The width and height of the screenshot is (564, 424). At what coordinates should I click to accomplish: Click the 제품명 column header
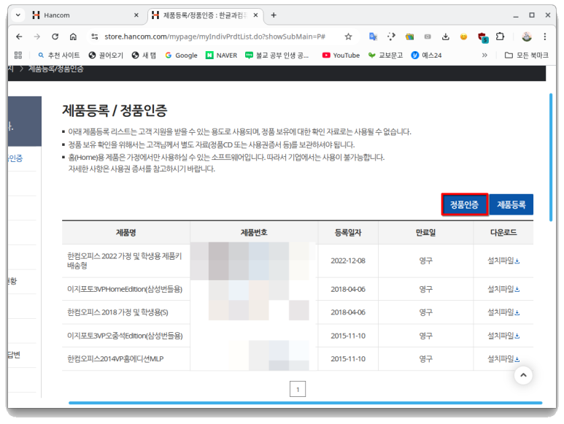[126, 233]
